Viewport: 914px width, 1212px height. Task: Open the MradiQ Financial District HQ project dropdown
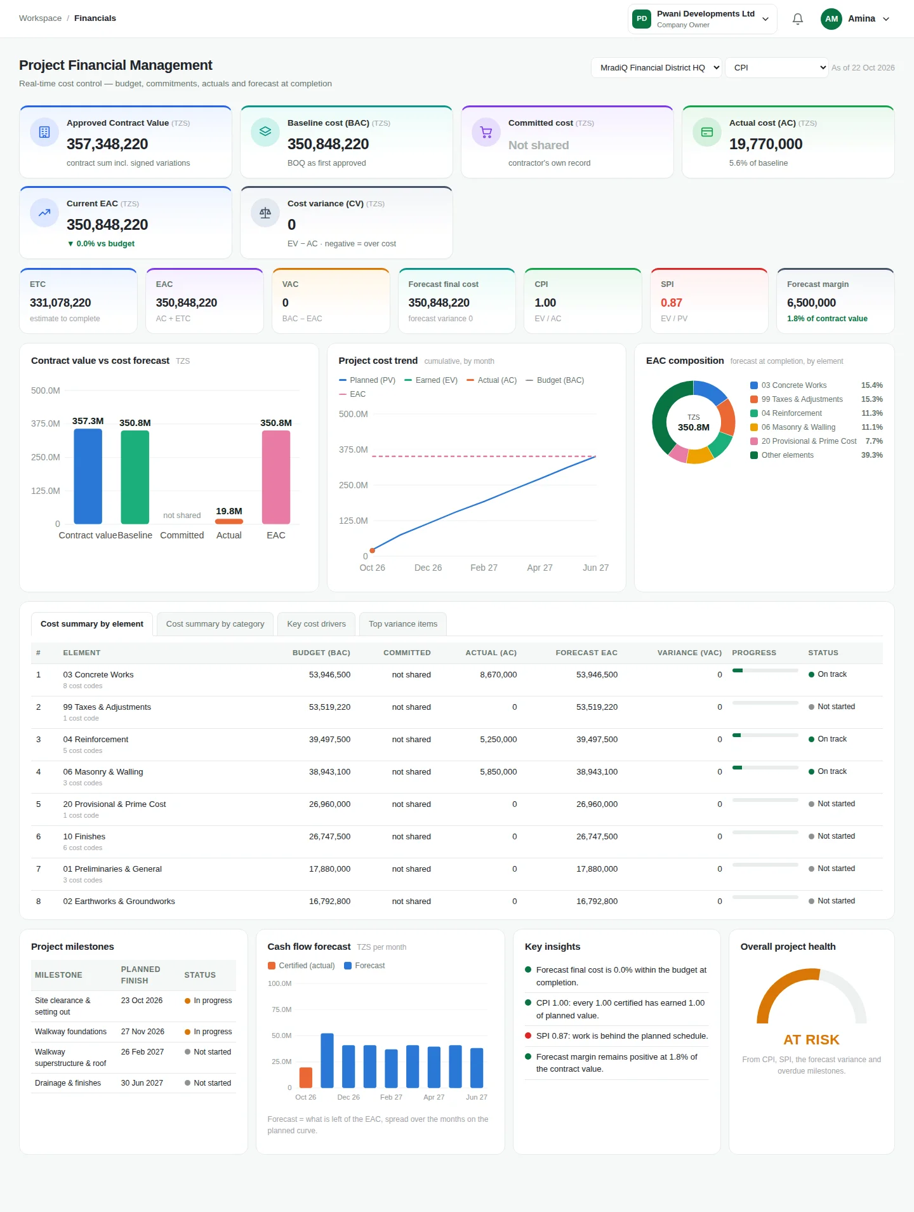pos(656,68)
